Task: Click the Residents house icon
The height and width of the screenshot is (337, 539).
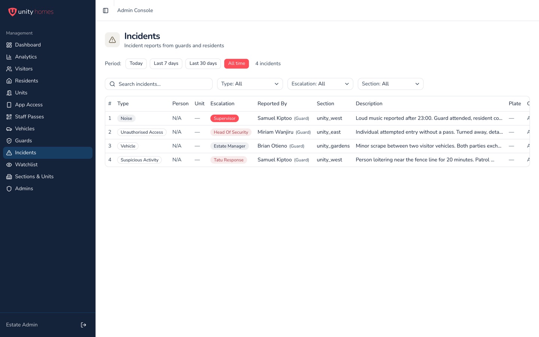Action: tap(9, 81)
